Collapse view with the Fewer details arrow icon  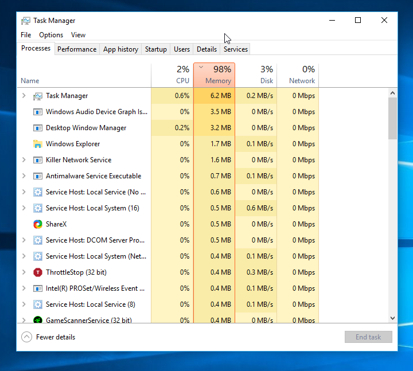point(26,337)
